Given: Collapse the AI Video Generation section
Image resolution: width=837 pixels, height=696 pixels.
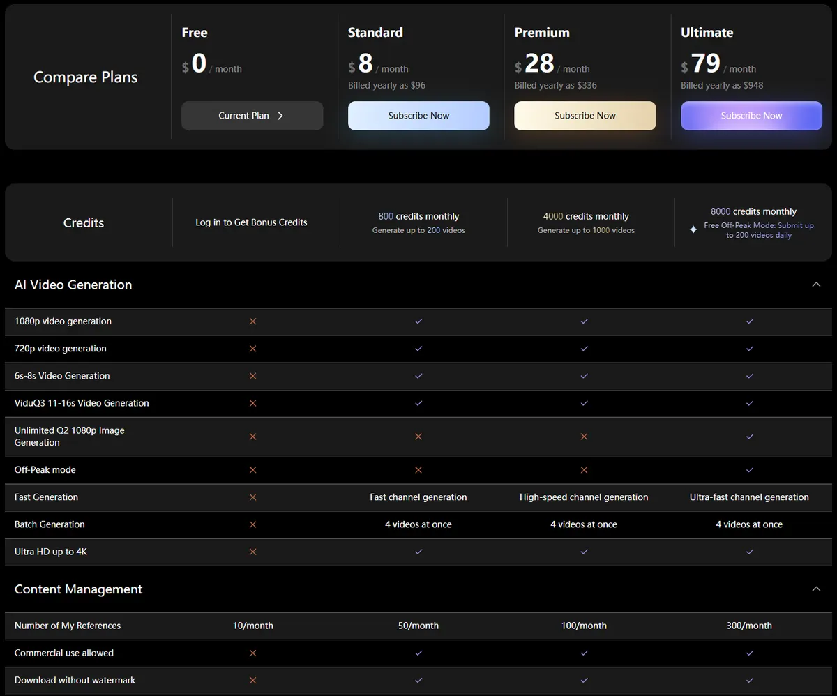Looking at the screenshot, I should tap(816, 285).
